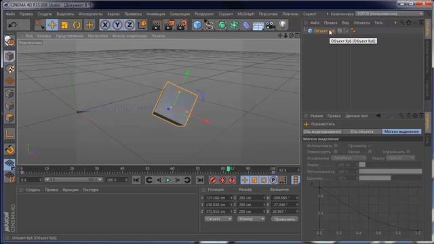Render to Picture Viewer icon
Screen dimensions: 434x244
point(169,25)
